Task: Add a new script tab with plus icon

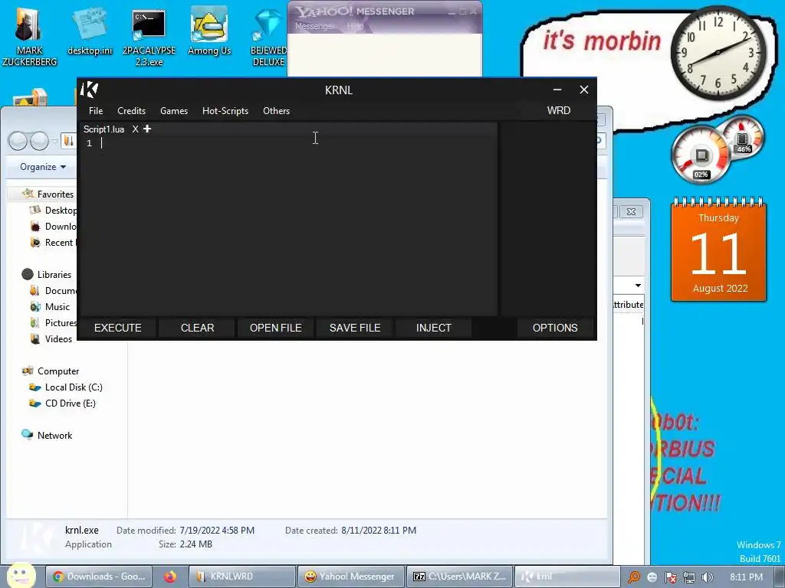Action: click(146, 129)
